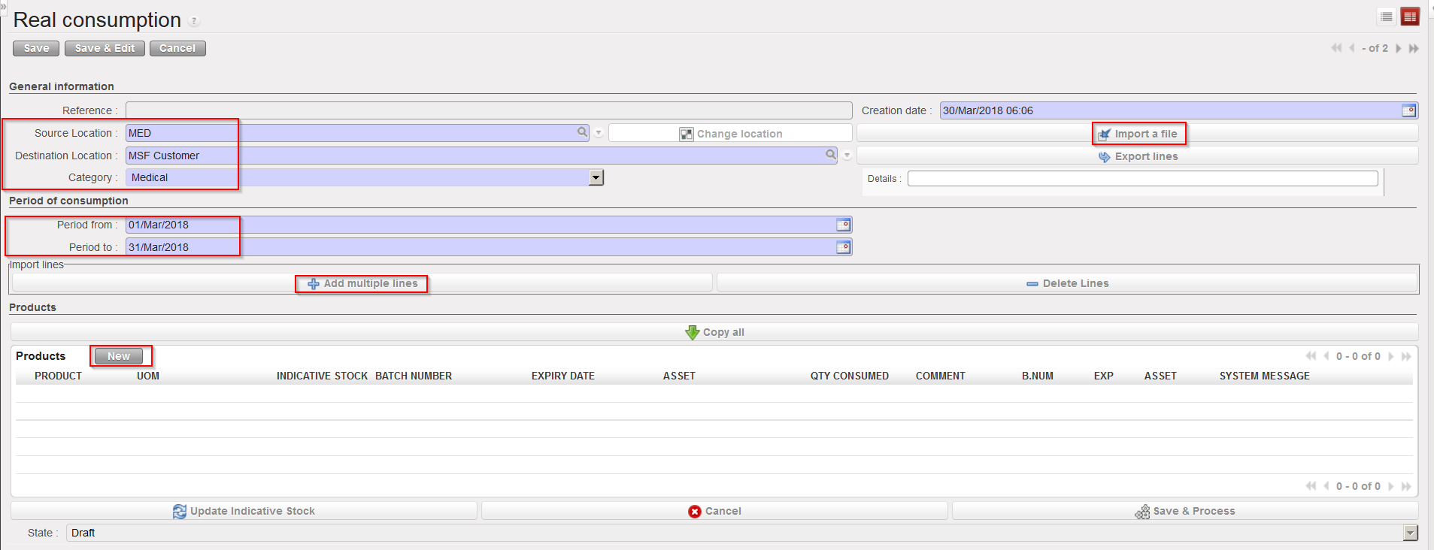Click Update Indicative Stock

point(244,511)
